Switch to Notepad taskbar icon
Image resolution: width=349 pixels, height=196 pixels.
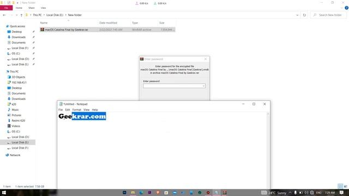[216, 193]
